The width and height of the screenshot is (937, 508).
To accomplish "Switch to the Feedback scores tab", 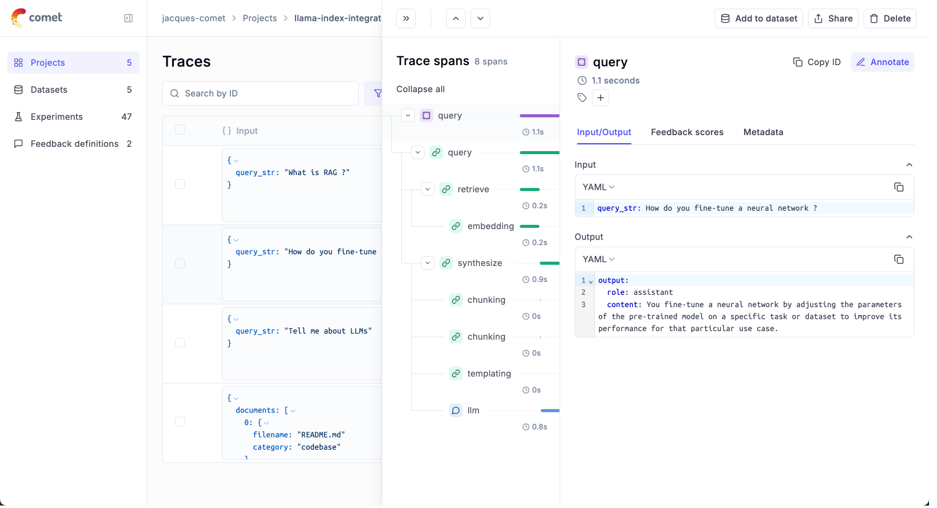I will [687, 132].
